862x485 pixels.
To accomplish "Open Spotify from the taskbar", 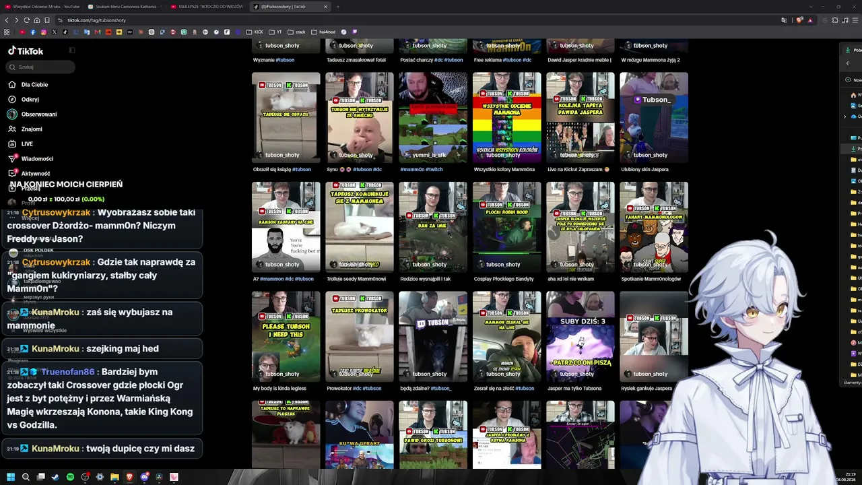I will 70,477.
